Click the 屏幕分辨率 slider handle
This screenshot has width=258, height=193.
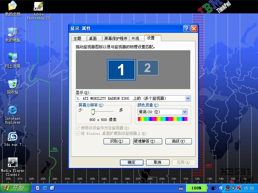click(93, 112)
